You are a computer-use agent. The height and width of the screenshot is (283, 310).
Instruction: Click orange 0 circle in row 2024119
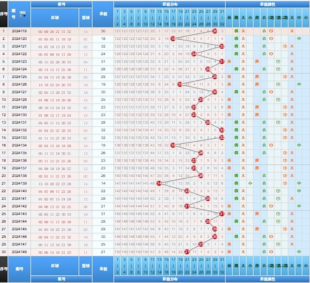click(x=271, y=31)
